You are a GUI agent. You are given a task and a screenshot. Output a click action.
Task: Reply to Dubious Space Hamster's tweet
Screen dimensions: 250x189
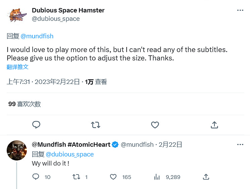tap(36, 125)
